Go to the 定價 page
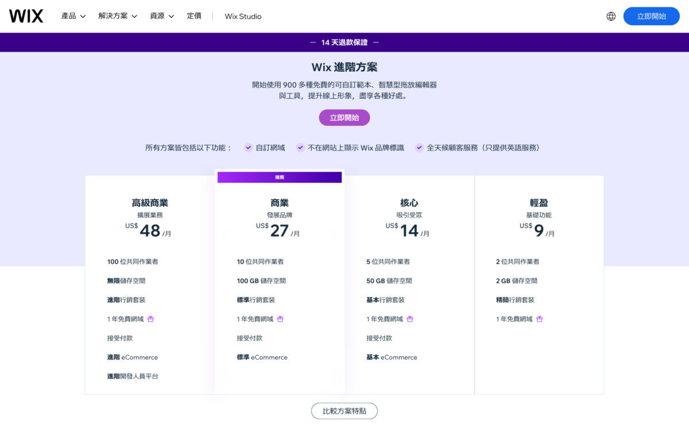The height and width of the screenshot is (429, 689). (194, 16)
